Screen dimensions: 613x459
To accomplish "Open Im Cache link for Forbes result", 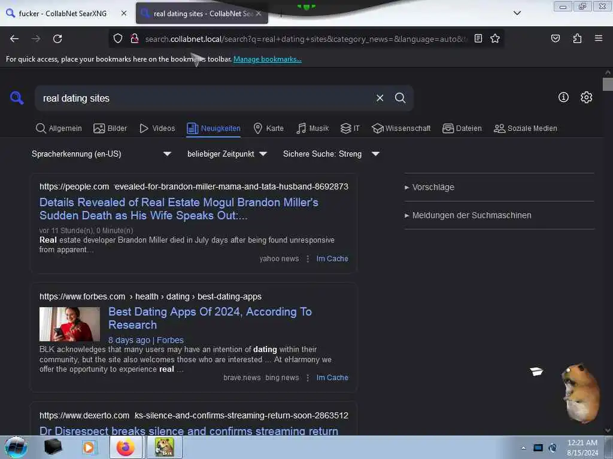I will click(332, 378).
